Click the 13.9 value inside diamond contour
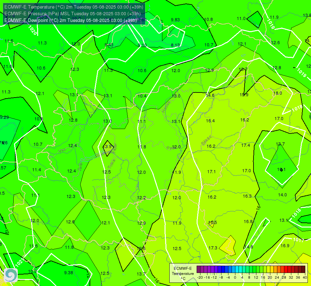This screenshot has height=286, width=311. point(107,146)
